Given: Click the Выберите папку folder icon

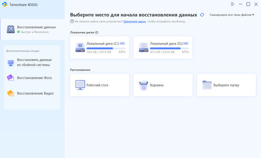Looking at the screenshot, I should pos(207,85).
